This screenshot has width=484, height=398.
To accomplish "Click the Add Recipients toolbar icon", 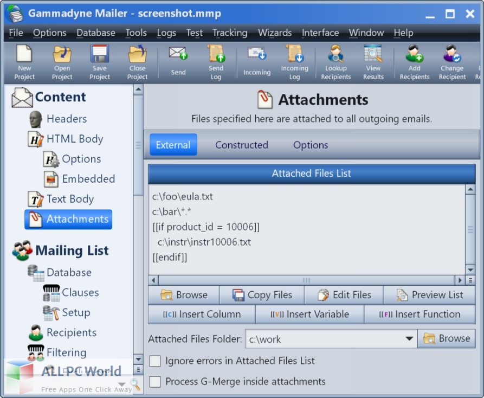I will (x=415, y=62).
